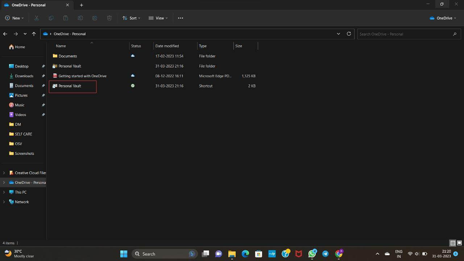Open the OneDrive status dropdown

pos(443,18)
